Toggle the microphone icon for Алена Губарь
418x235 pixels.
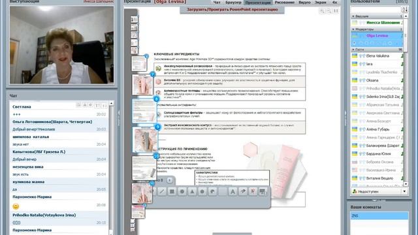coord(361,129)
